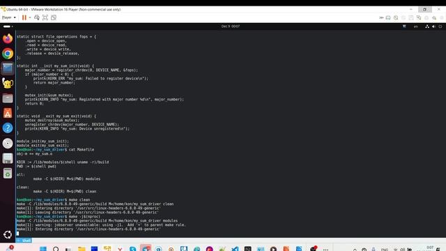Open Trash from the dock

[x=8, y=173]
